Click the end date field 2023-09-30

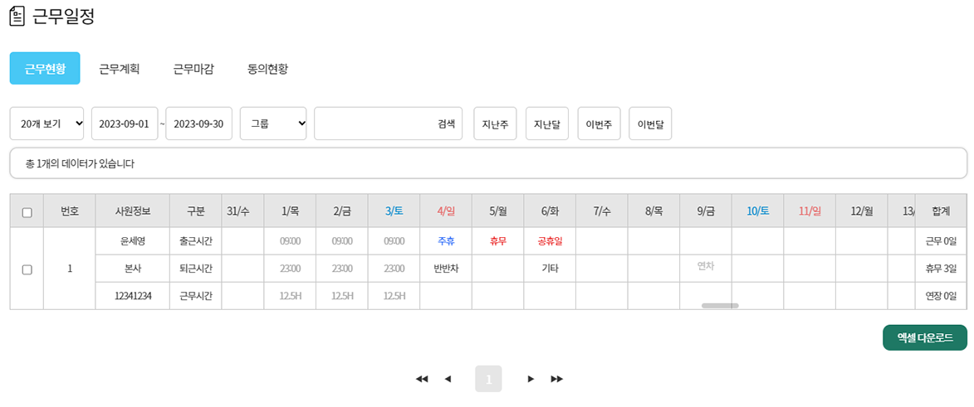click(x=198, y=124)
